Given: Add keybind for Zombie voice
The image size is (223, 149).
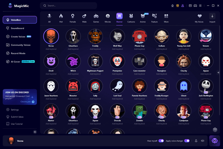Looking at the screenshot, I should [x=139, y=124].
